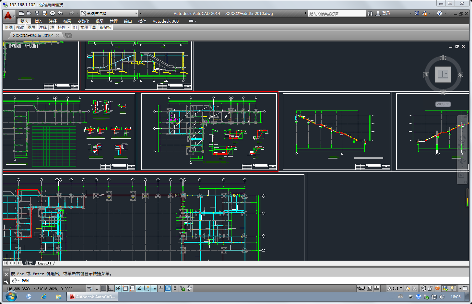The image size is (472, 304).
Task: Open the undo history dropdown arrow
Action: tap(66, 13)
